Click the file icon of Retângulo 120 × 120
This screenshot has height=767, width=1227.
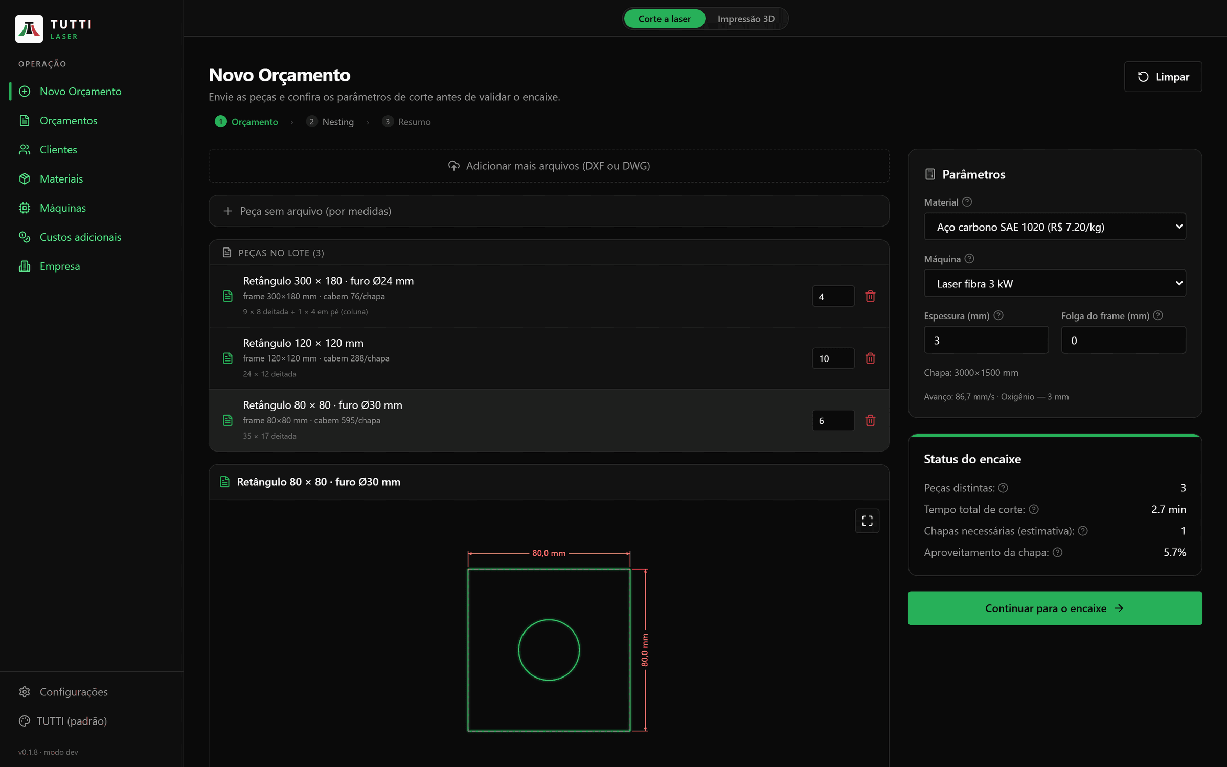(x=228, y=358)
